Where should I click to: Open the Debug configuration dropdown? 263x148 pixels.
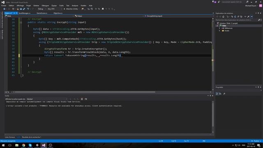point(42,9)
